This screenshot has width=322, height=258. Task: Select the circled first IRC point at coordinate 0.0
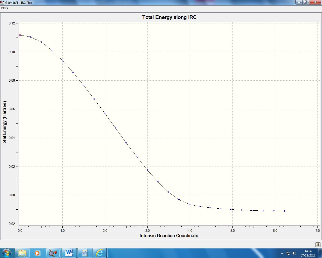click(x=20, y=35)
